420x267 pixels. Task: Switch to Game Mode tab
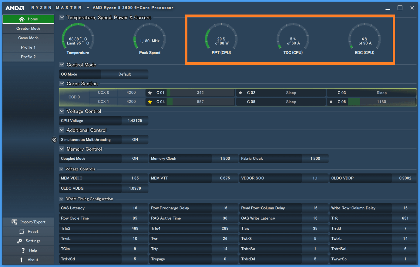coord(28,38)
